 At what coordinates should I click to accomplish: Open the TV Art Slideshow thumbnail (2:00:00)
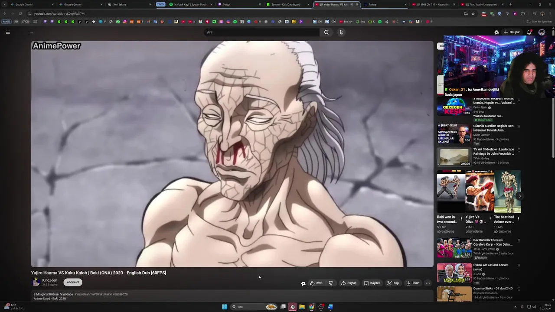454,157
